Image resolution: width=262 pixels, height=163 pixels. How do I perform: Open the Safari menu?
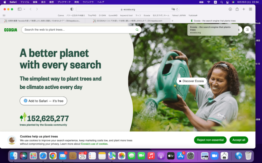click(13, 2)
